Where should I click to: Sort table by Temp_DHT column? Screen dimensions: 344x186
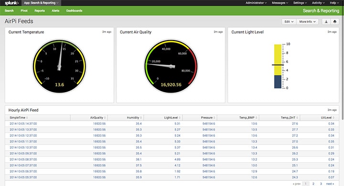(x=290, y=118)
